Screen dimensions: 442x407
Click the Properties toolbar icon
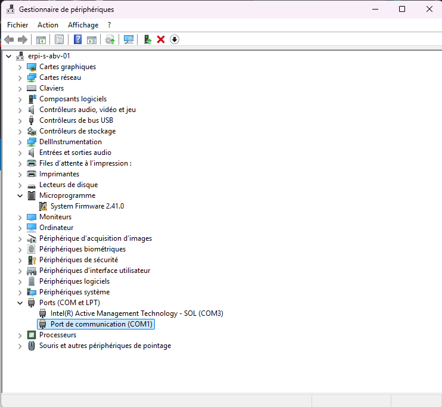coord(59,39)
